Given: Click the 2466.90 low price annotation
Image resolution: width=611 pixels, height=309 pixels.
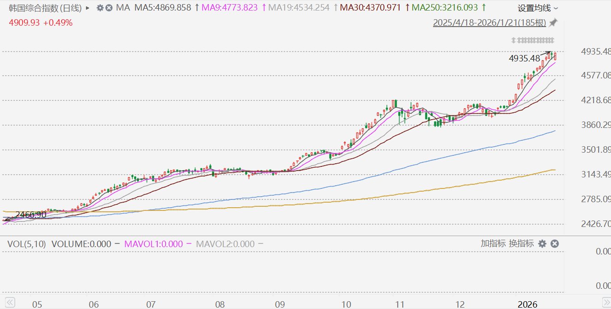Looking at the screenshot, I should pos(31,215).
